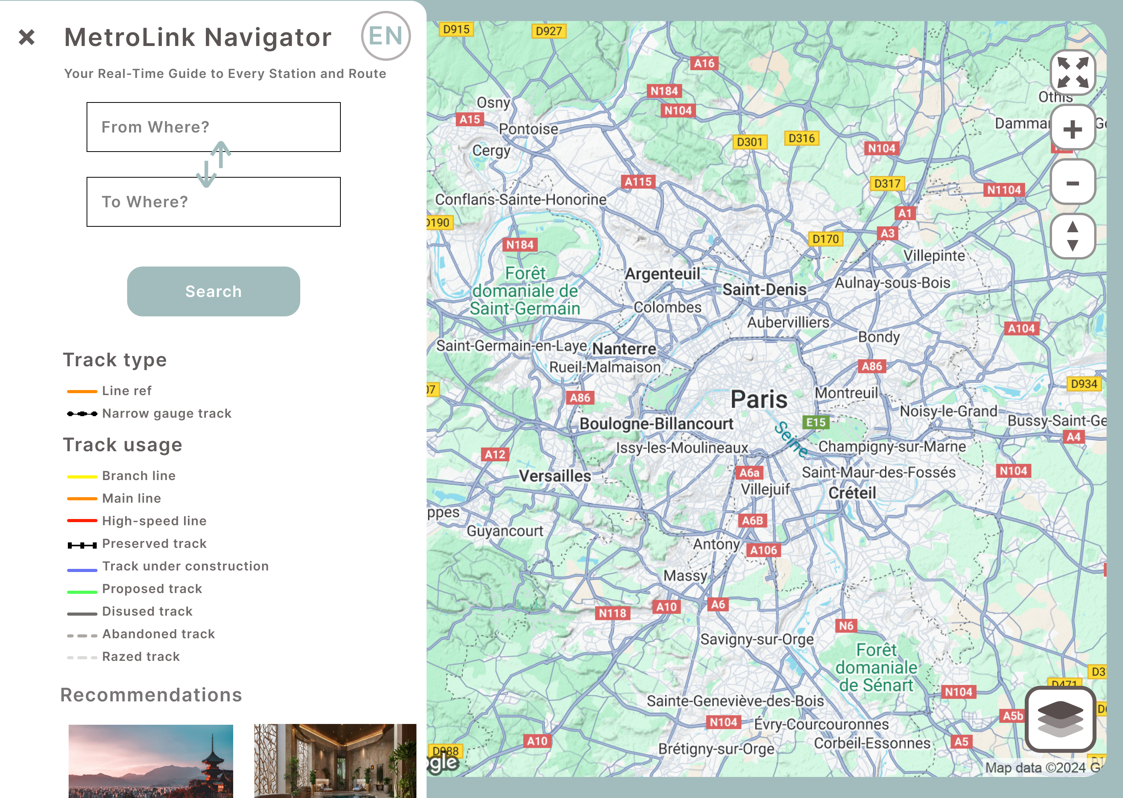Select the Branch line legend entry
The width and height of the screenshot is (1123, 798).
click(121, 476)
